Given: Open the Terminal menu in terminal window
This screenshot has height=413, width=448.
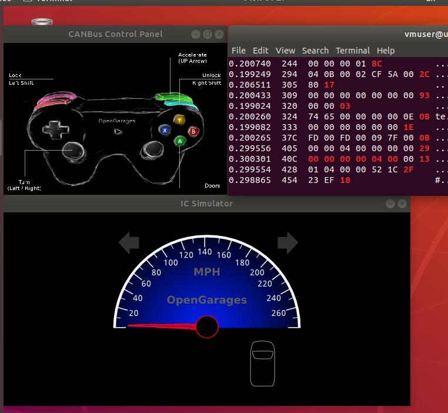Looking at the screenshot, I should (x=353, y=51).
